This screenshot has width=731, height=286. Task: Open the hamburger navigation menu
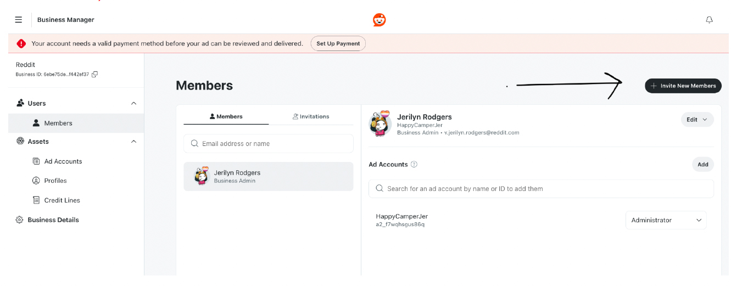19,20
